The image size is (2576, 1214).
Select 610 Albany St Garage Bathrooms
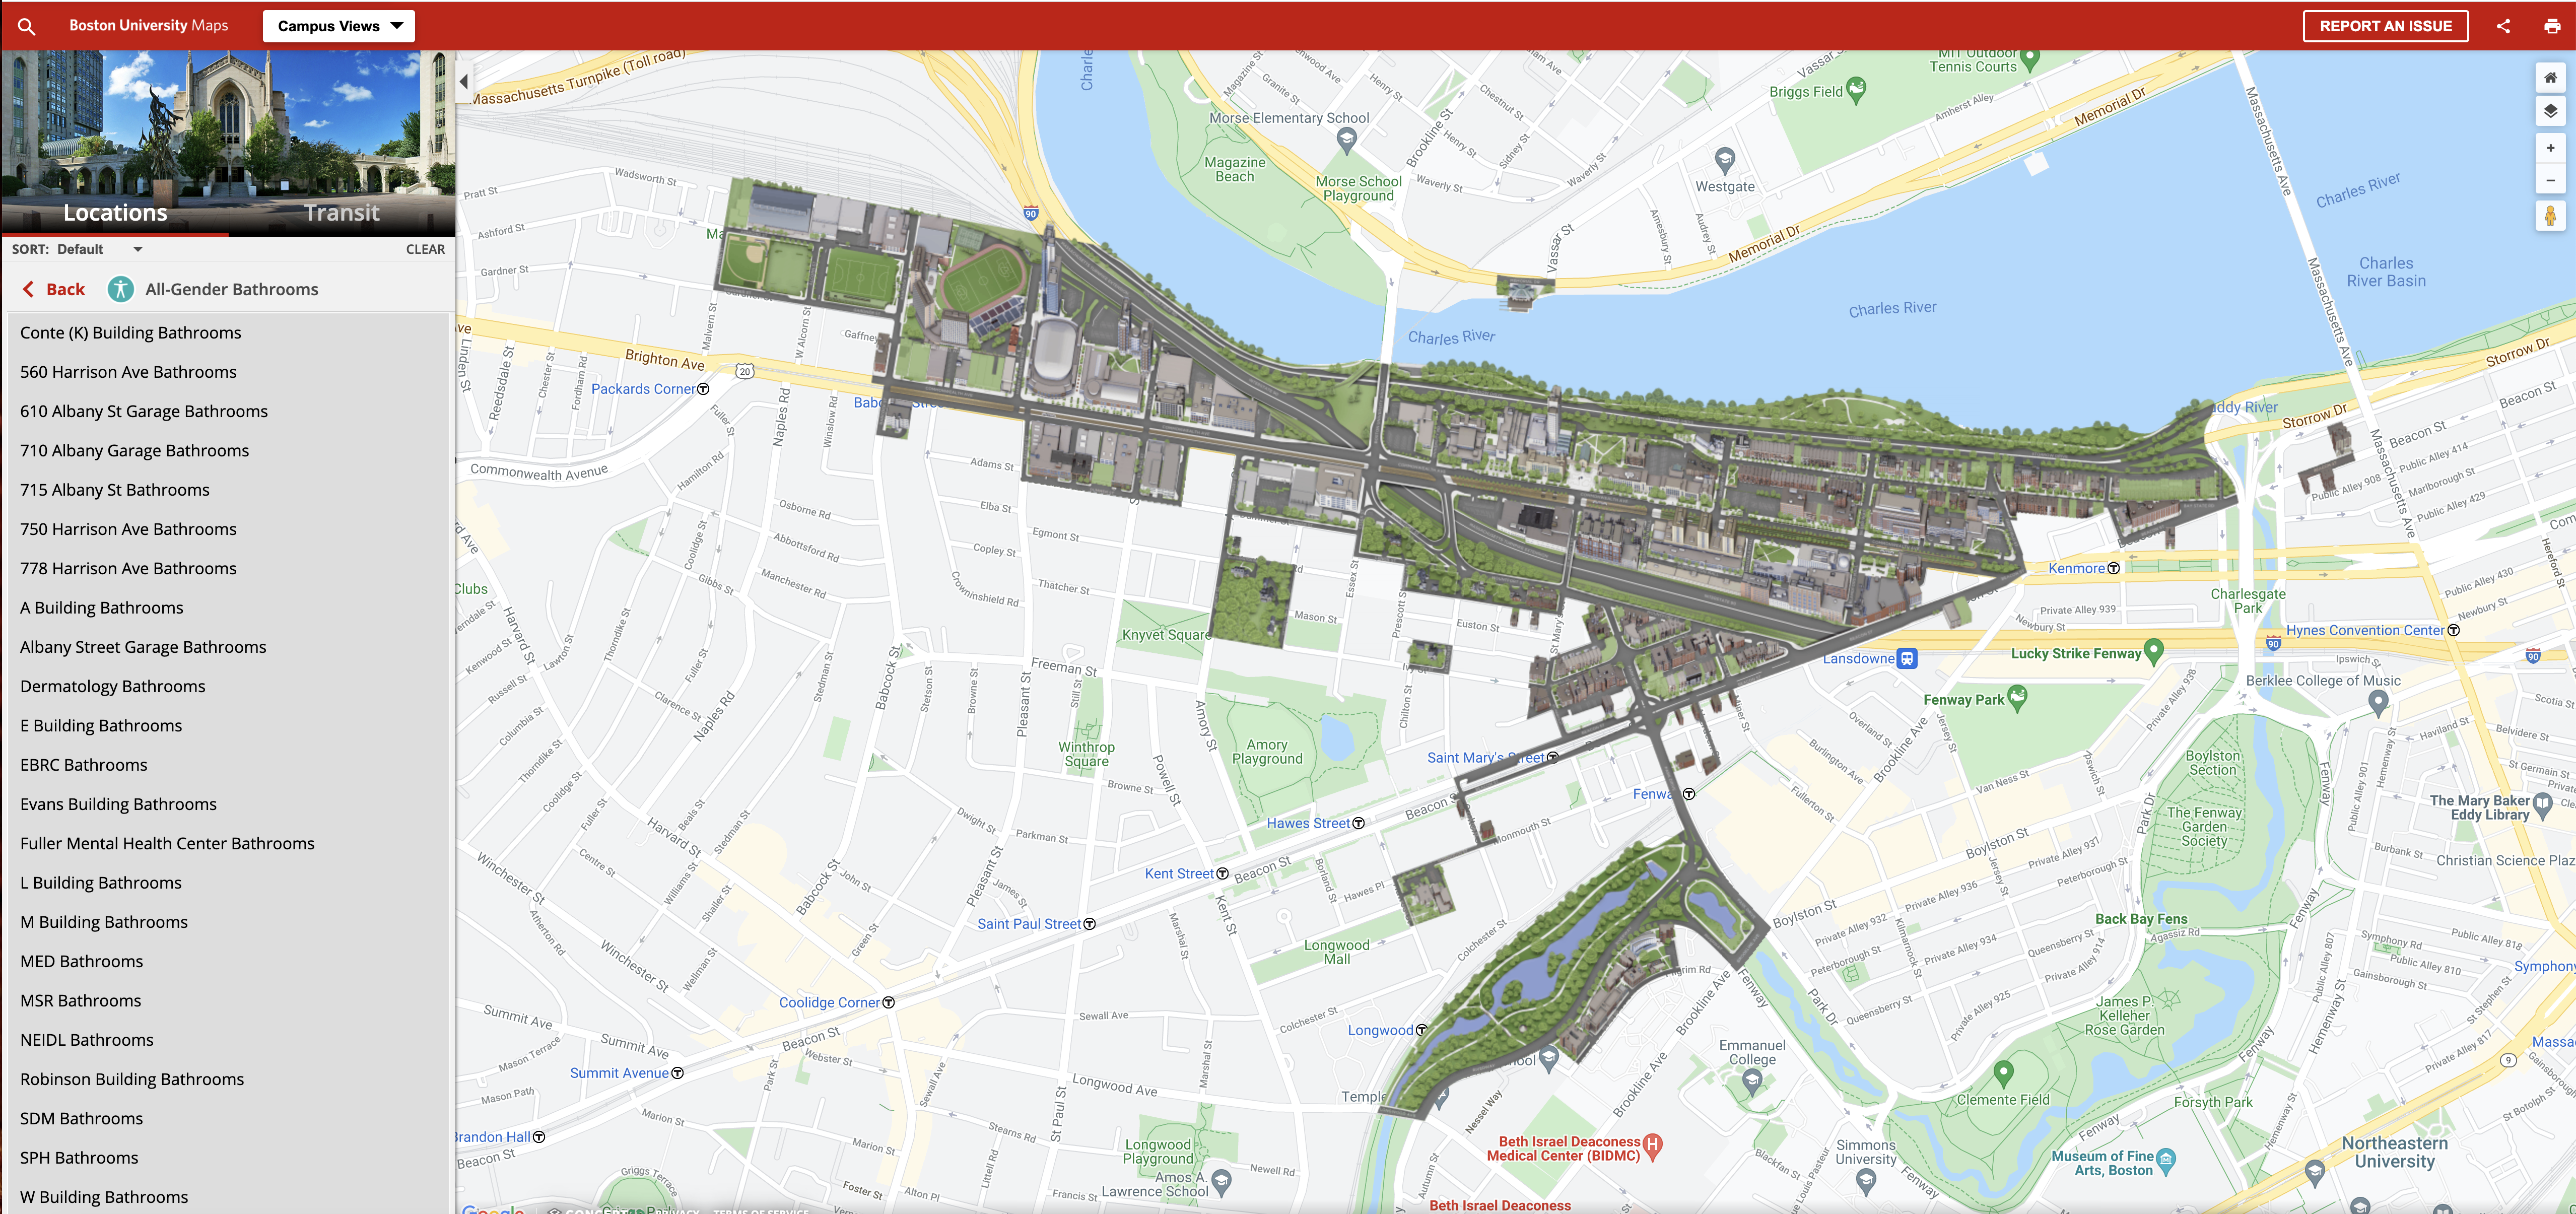coord(228,411)
